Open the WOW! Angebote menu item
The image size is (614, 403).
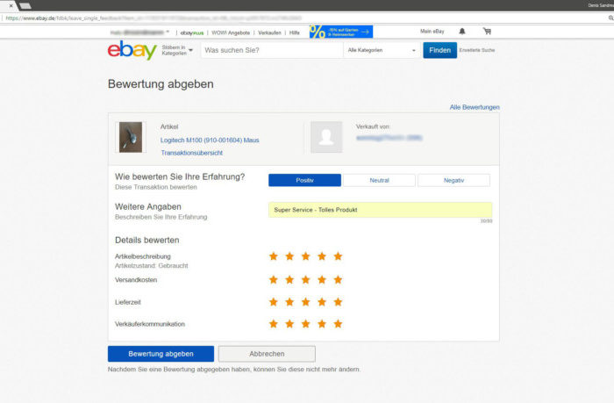point(231,33)
